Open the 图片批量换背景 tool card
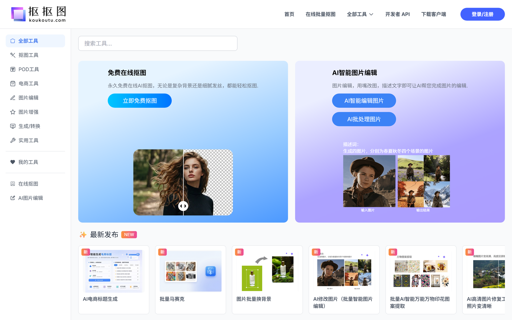The width and height of the screenshot is (512, 320). tap(267, 280)
